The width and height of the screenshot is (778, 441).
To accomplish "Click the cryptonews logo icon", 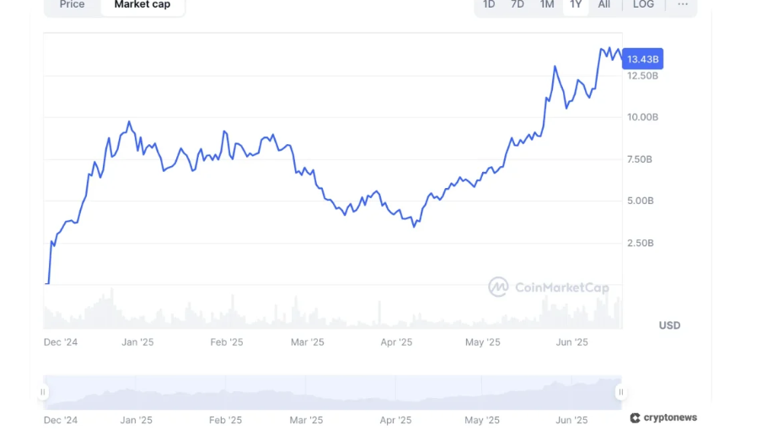I will 635,417.
